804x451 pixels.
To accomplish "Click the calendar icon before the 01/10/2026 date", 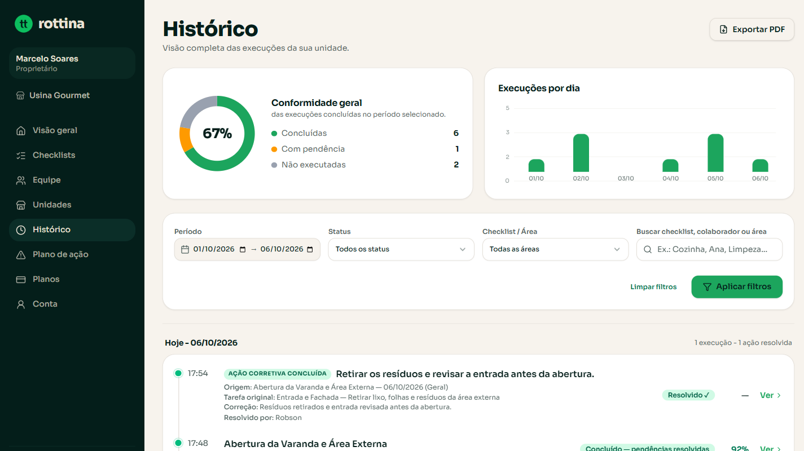I will pos(185,249).
